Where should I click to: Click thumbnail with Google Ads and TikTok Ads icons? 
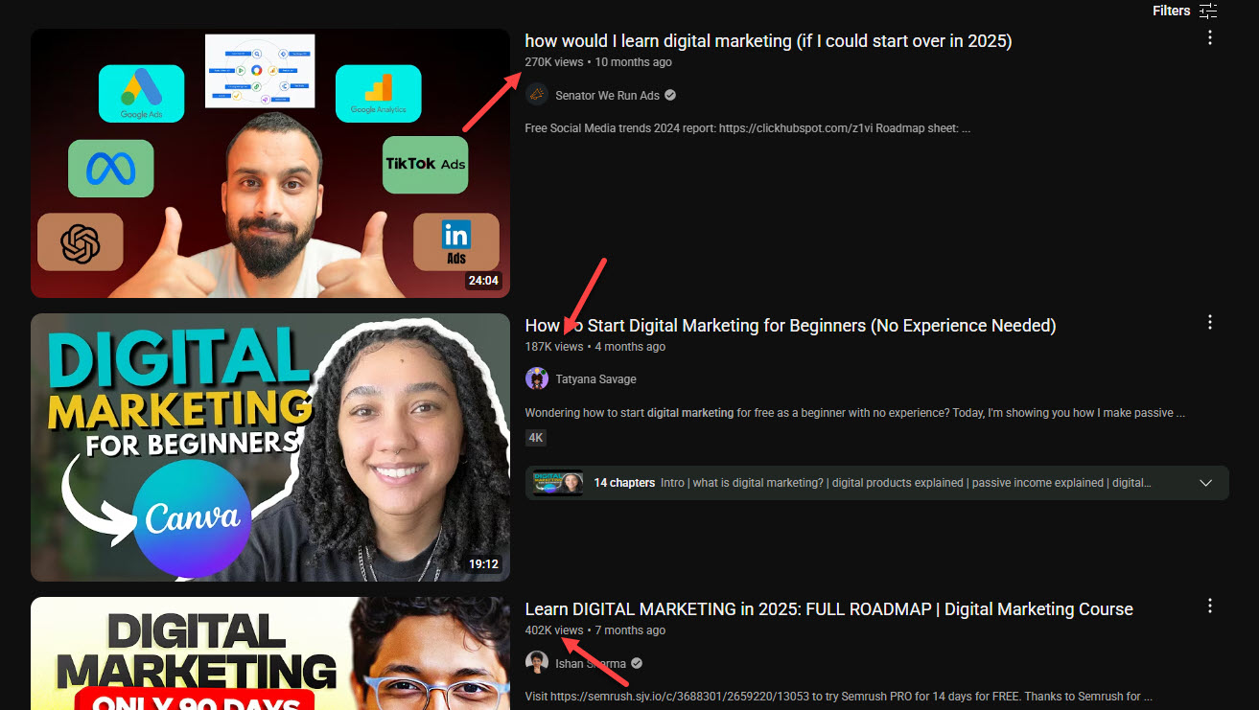tap(270, 163)
